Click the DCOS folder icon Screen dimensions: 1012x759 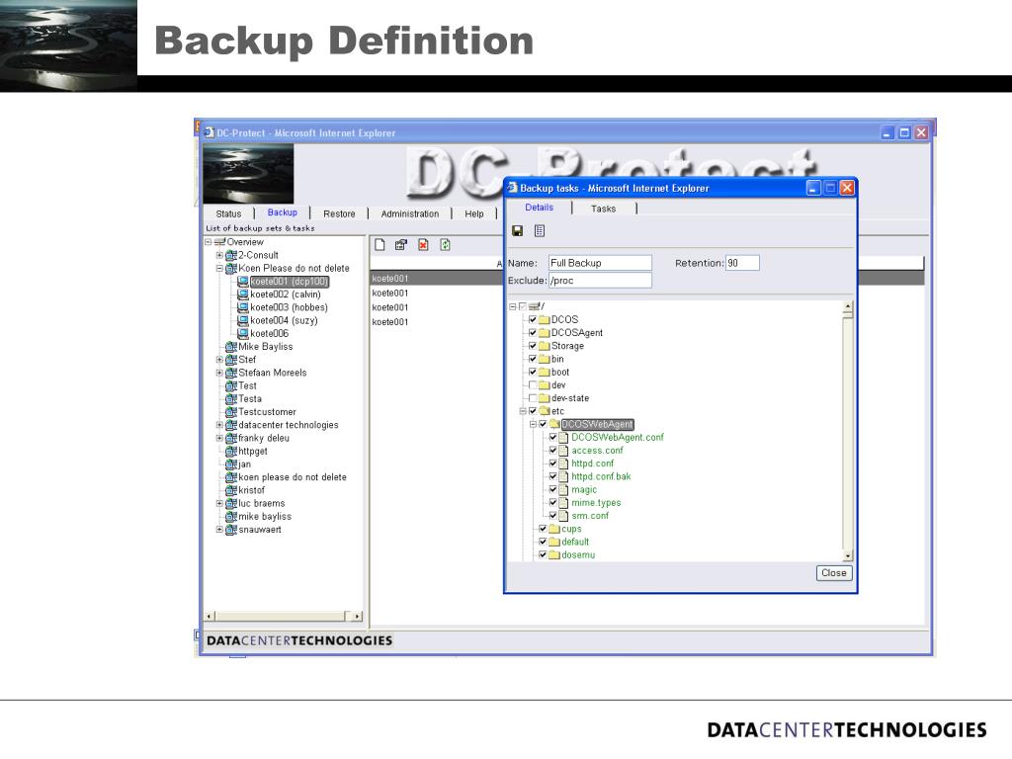coord(545,319)
